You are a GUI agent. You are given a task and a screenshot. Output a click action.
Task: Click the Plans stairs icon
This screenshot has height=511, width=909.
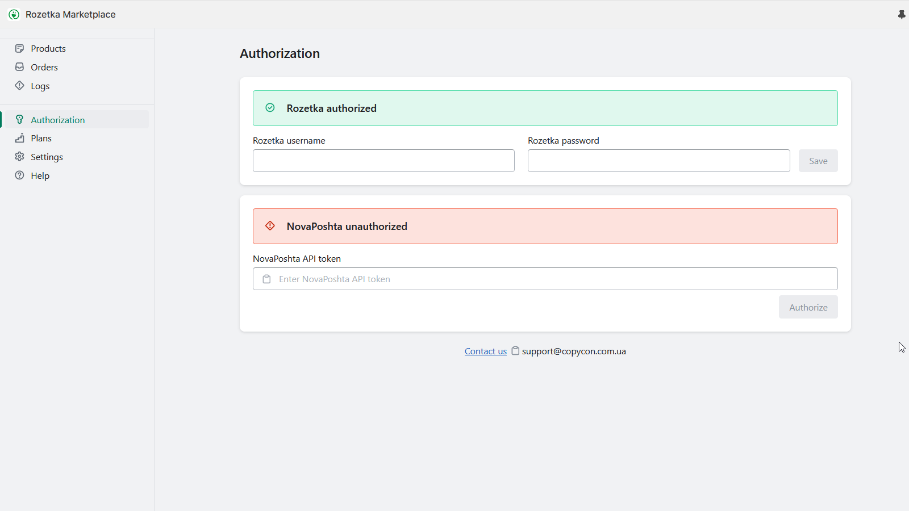[20, 138]
